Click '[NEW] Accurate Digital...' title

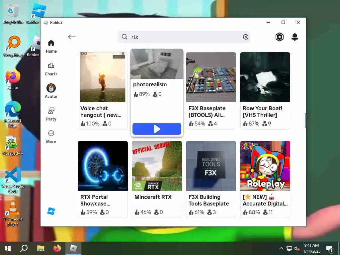coord(265,200)
